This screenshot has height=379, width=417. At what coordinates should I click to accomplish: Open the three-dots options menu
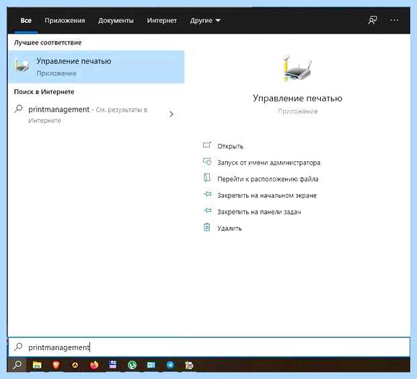coord(394,20)
